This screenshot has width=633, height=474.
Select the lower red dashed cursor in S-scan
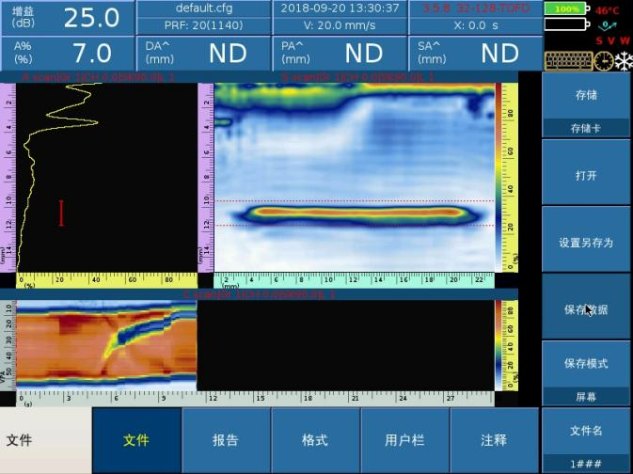pos(354,226)
